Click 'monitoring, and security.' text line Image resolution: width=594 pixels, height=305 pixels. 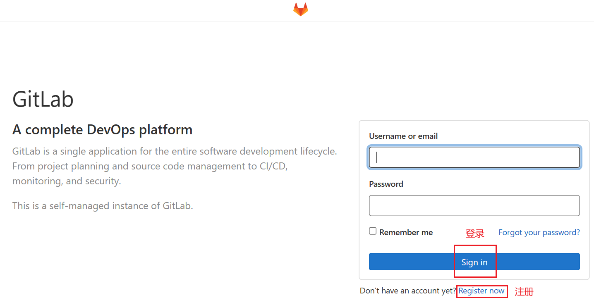point(67,181)
